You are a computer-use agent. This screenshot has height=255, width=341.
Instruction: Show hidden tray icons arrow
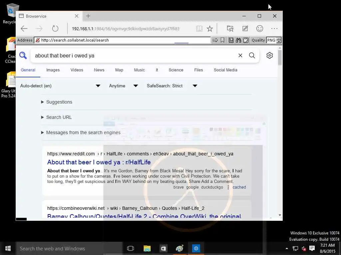[x=287, y=248]
